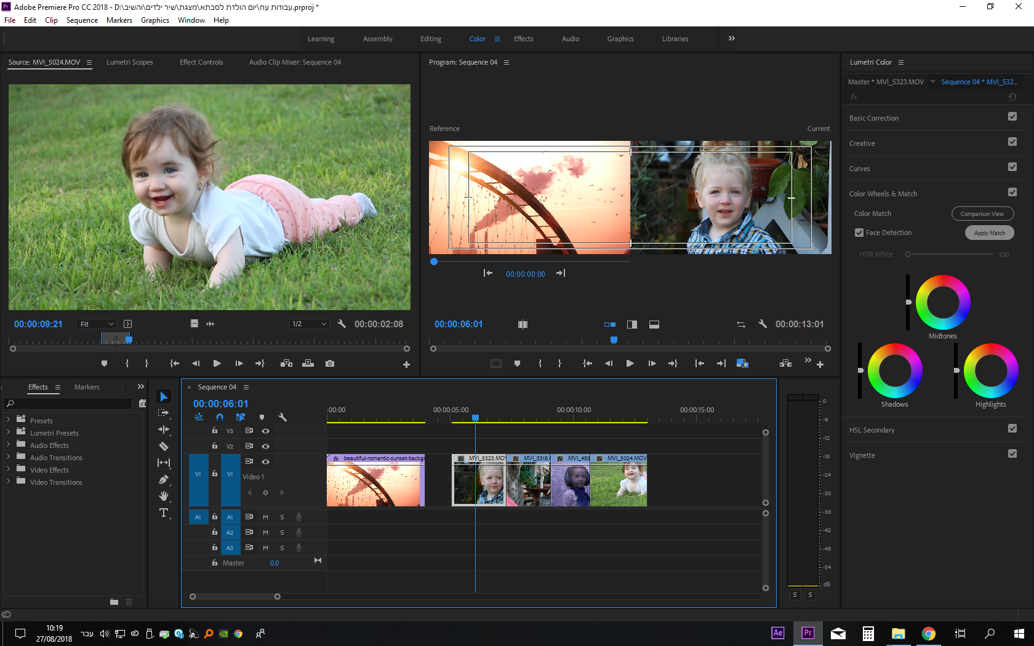Click the Comparison View button
The width and height of the screenshot is (1034, 646).
coord(982,213)
